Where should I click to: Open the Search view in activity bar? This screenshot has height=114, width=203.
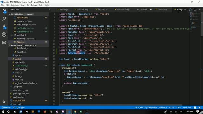[4, 19]
